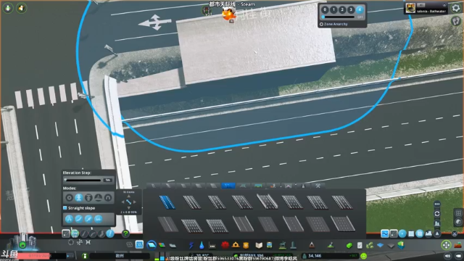Viewport: 464px width, 261px height.
Task: Open the Public Transport menu
Action: 269,245
